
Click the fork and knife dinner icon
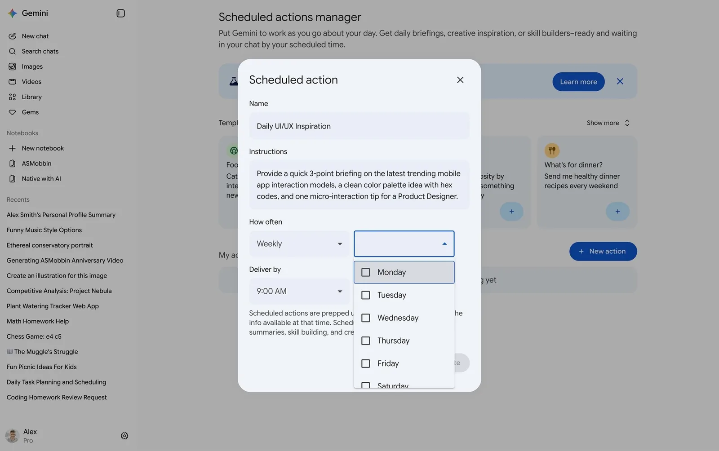click(x=552, y=150)
